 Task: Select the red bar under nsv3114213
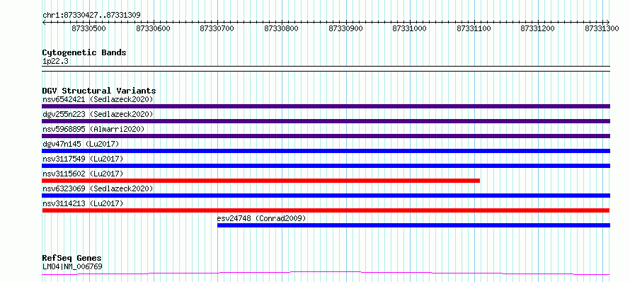pyautogui.click(x=326, y=210)
